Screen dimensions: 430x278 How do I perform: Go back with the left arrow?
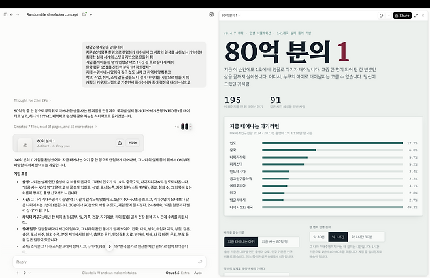12,14
